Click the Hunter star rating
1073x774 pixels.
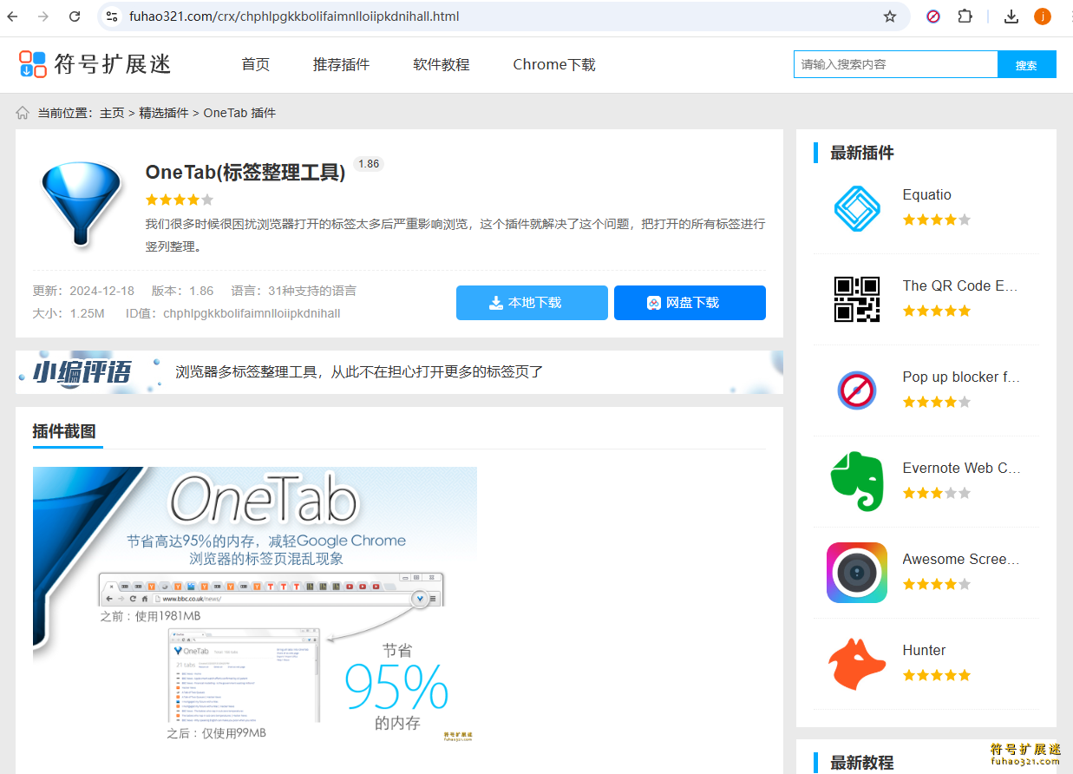point(936,675)
